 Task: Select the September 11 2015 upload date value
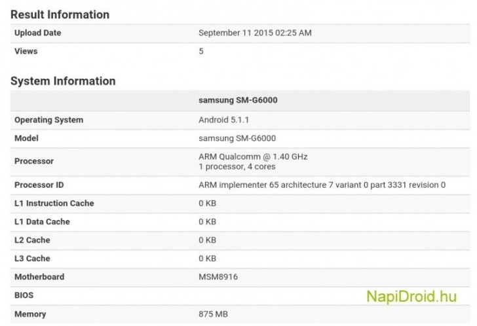point(256,33)
